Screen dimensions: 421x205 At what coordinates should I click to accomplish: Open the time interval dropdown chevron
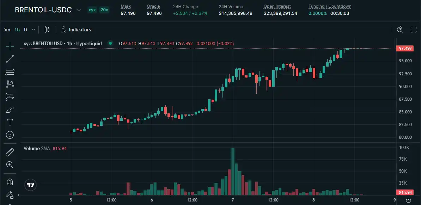click(33, 30)
